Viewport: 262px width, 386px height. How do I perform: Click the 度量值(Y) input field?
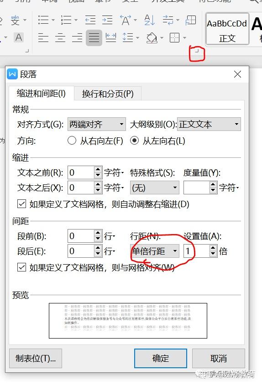196,188
